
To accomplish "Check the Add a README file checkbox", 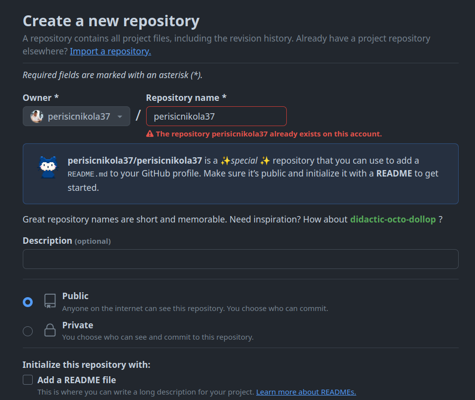I will point(27,379).
